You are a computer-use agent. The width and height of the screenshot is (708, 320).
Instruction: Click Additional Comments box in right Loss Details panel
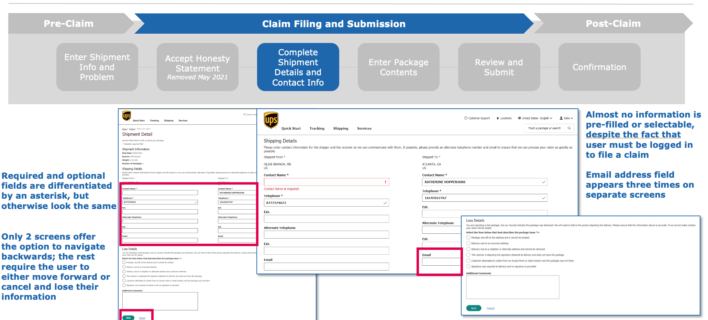(512, 287)
